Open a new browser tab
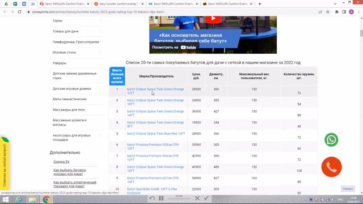This screenshot has height=204, width=363. pos(260,4)
